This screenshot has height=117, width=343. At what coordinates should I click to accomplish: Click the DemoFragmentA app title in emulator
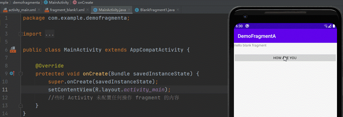pos(257,36)
